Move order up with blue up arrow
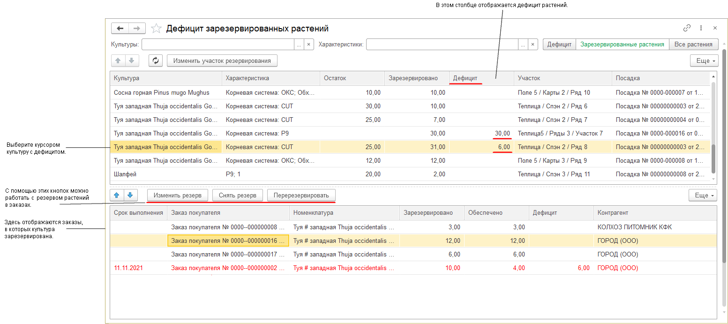The width and height of the screenshot is (728, 324). point(117,195)
